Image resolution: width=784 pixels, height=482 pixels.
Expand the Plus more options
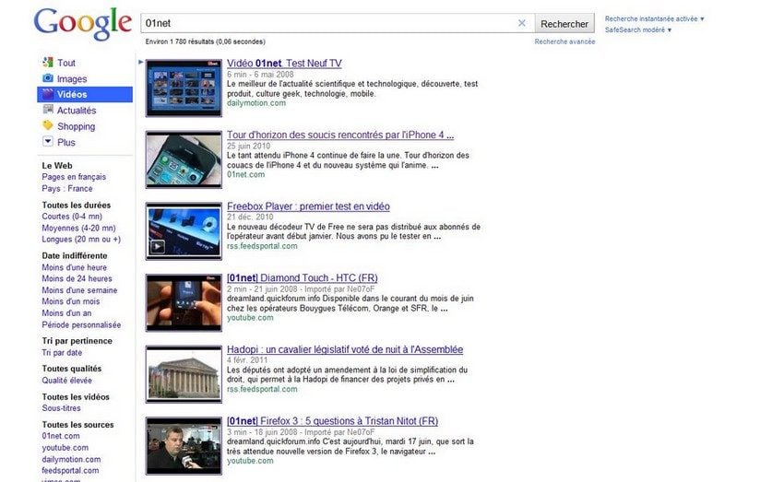[x=48, y=142]
